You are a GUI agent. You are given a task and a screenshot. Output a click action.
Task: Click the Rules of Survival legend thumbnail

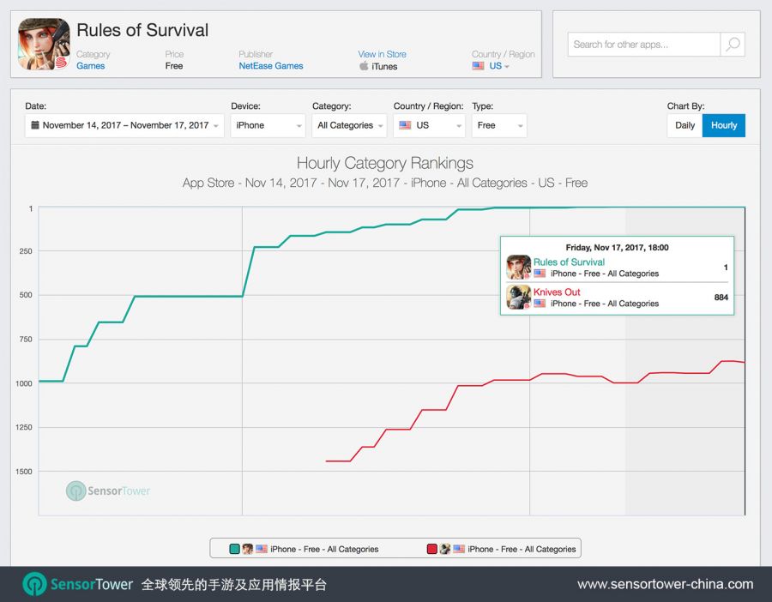coord(247,549)
